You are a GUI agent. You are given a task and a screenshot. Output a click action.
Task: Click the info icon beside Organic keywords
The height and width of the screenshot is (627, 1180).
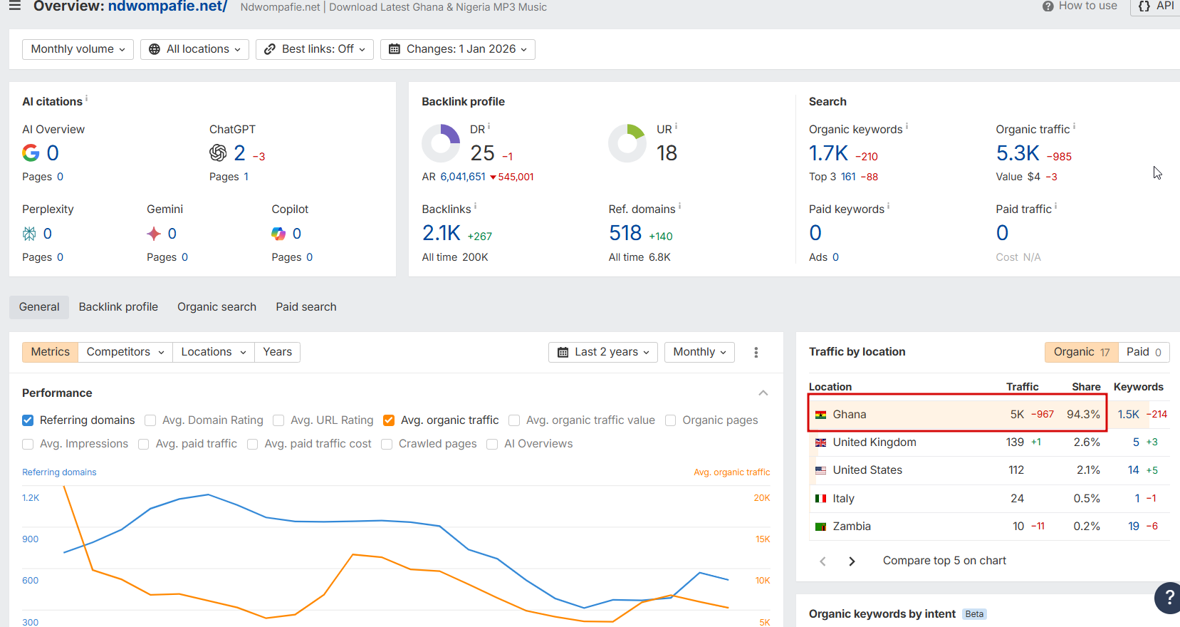pyautogui.click(x=907, y=126)
